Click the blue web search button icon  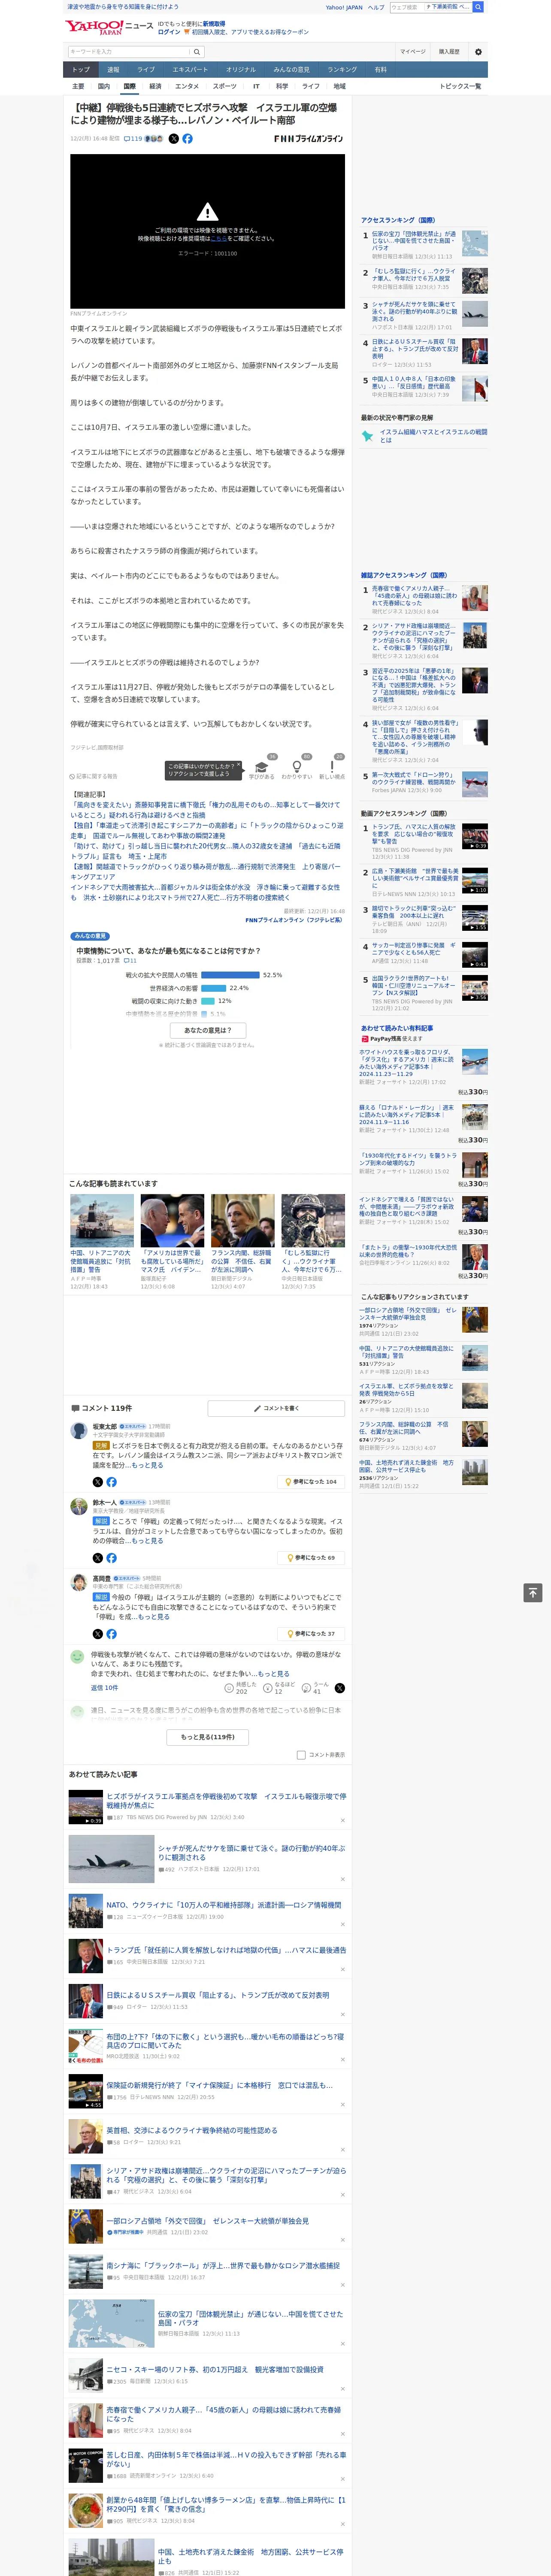478,7
